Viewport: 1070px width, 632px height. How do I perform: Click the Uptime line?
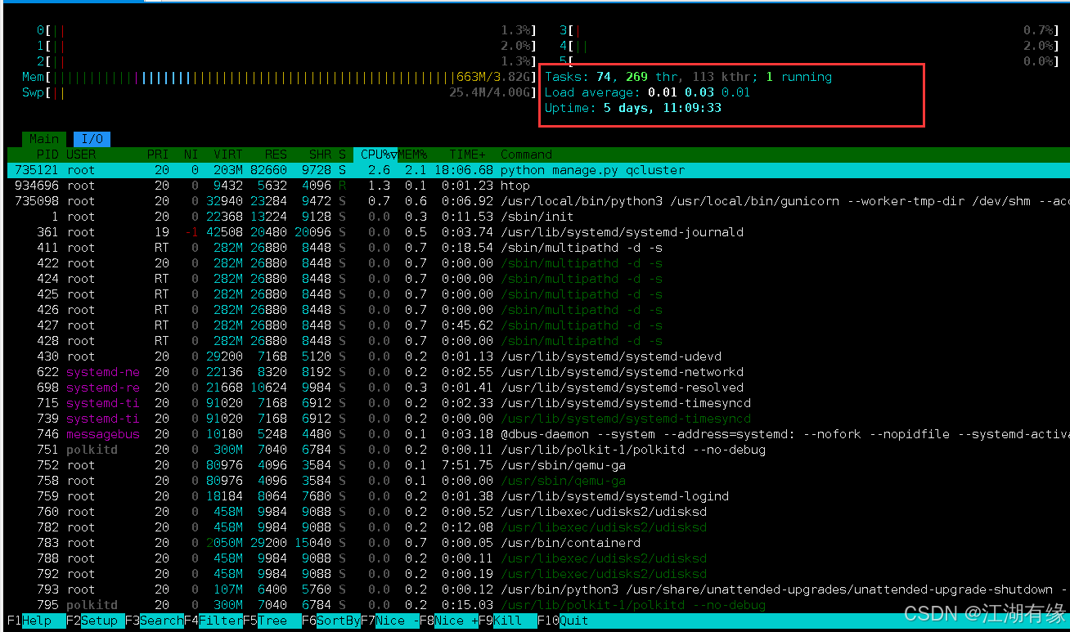(633, 108)
